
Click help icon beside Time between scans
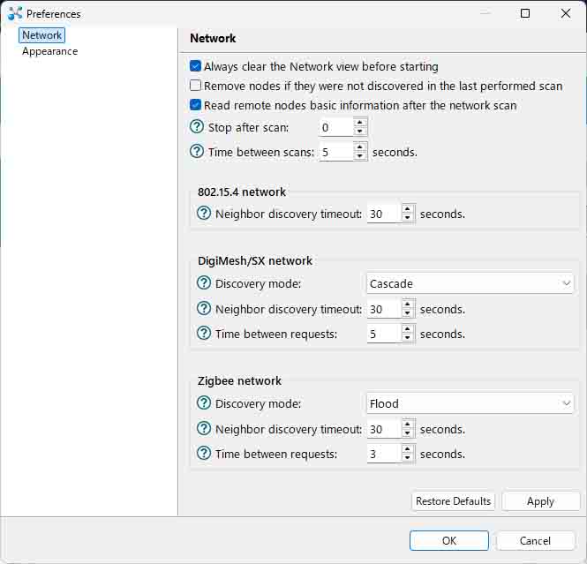197,152
